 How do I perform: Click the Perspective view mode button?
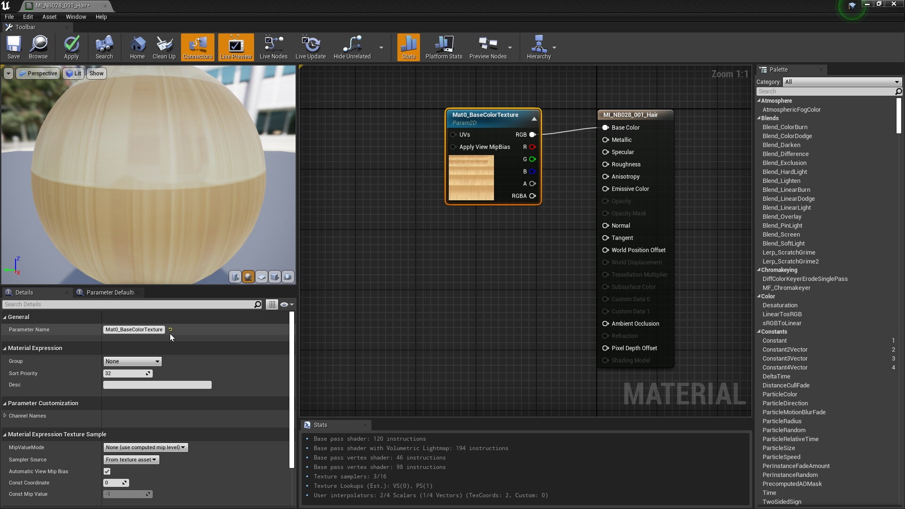point(38,74)
